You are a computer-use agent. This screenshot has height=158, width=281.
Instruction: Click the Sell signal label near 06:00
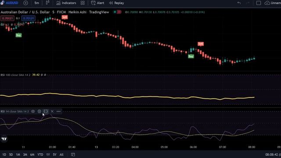[201, 44]
